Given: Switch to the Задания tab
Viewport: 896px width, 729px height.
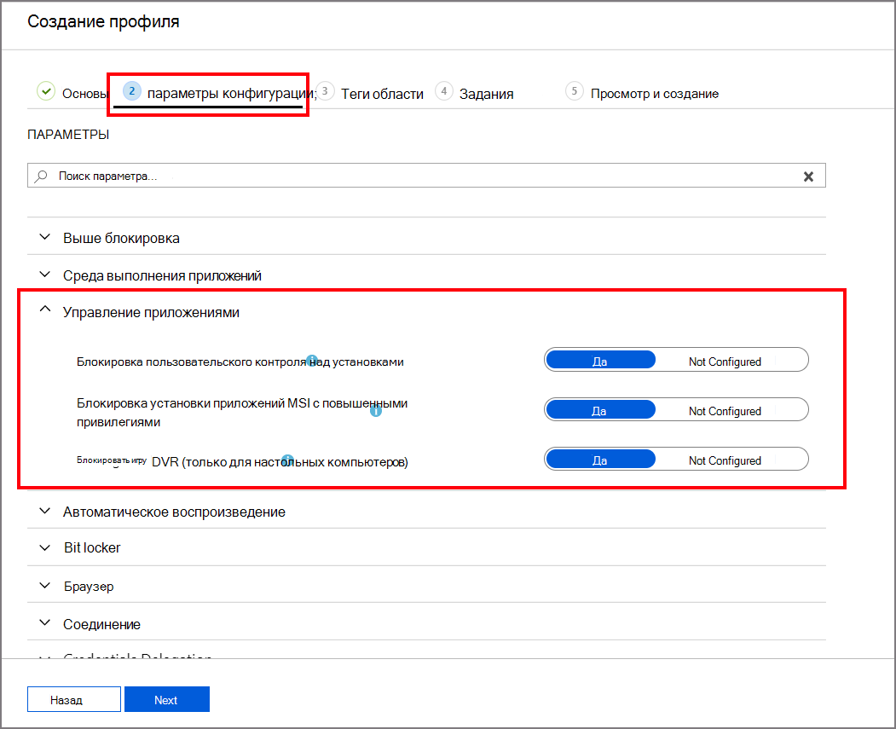Looking at the screenshot, I should pyautogui.click(x=486, y=94).
